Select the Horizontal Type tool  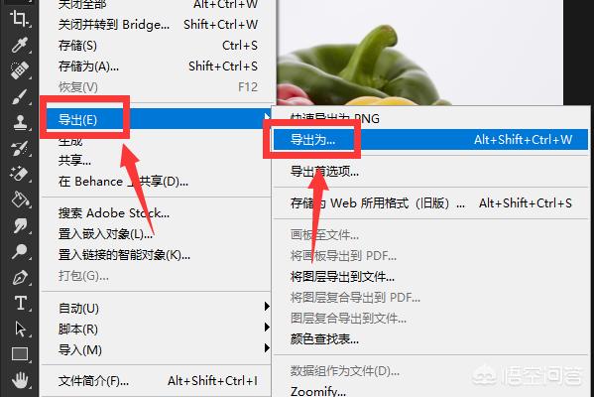(x=19, y=303)
